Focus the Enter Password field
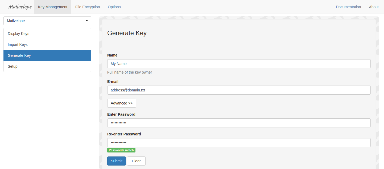This screenshot has width=384, height=169. [x=239, y=123]
